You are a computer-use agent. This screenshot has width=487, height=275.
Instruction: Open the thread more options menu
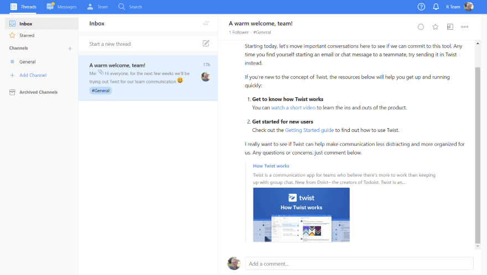click(464, 27)
